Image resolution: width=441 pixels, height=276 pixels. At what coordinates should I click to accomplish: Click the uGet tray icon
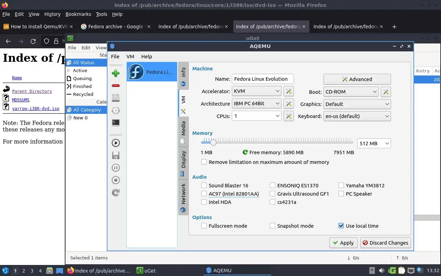coord(392,270)
